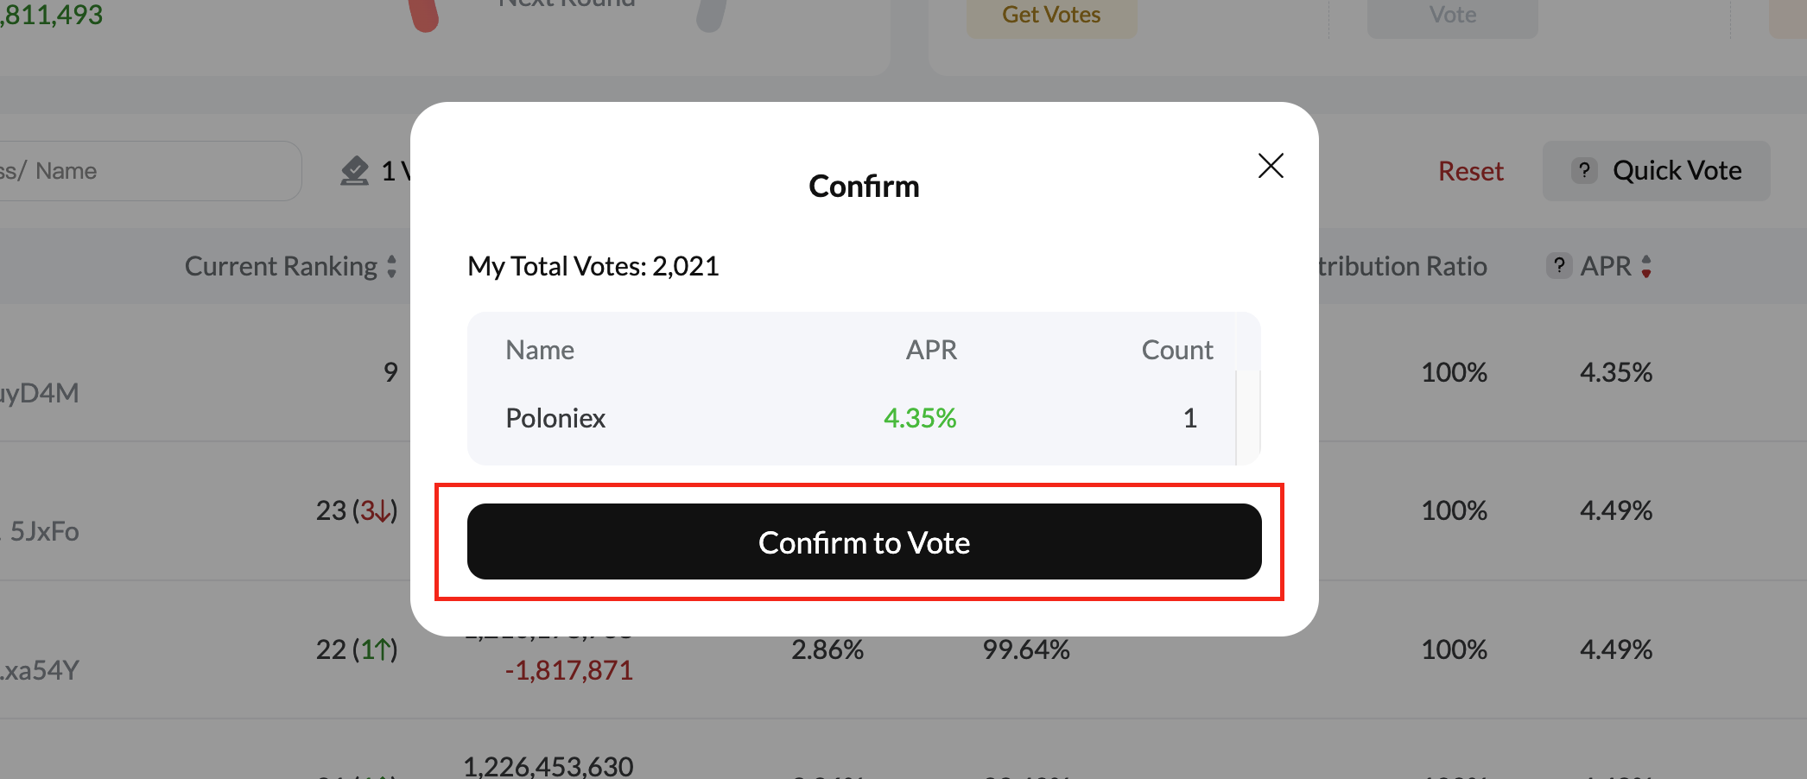Image resolution: width=1807 pixels, height=779 pixels.
Task: Click the dialog list scrollbar
Action: tap(1248, 418)
